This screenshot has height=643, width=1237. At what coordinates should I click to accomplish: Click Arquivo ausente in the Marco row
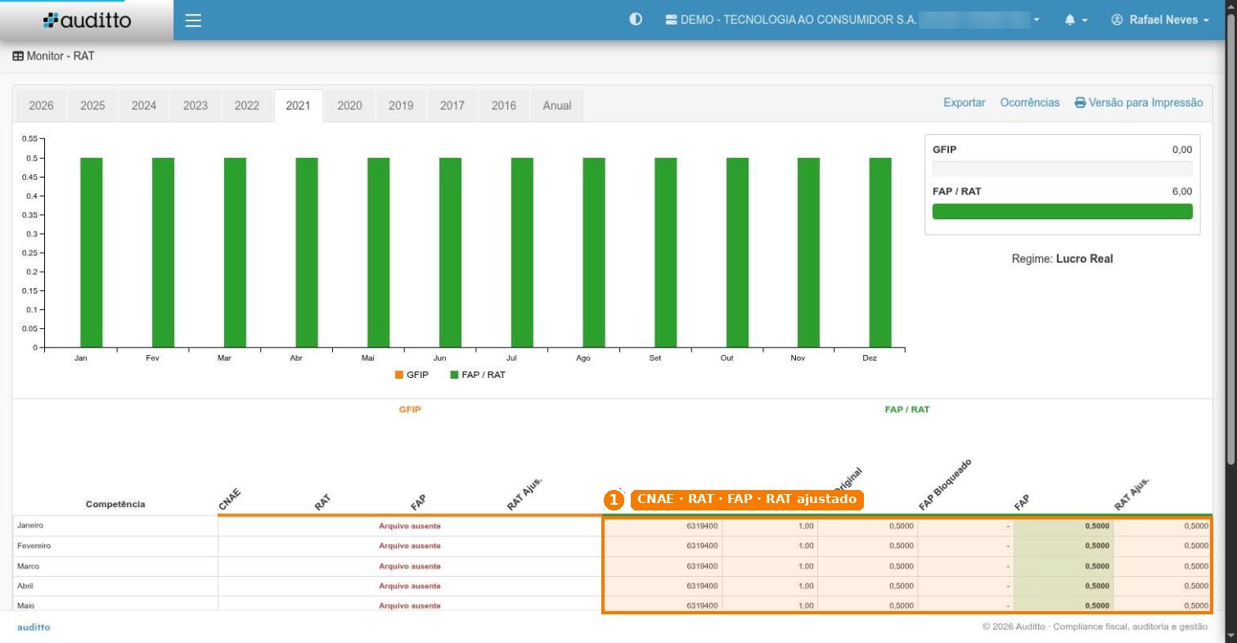coord(410,566)
